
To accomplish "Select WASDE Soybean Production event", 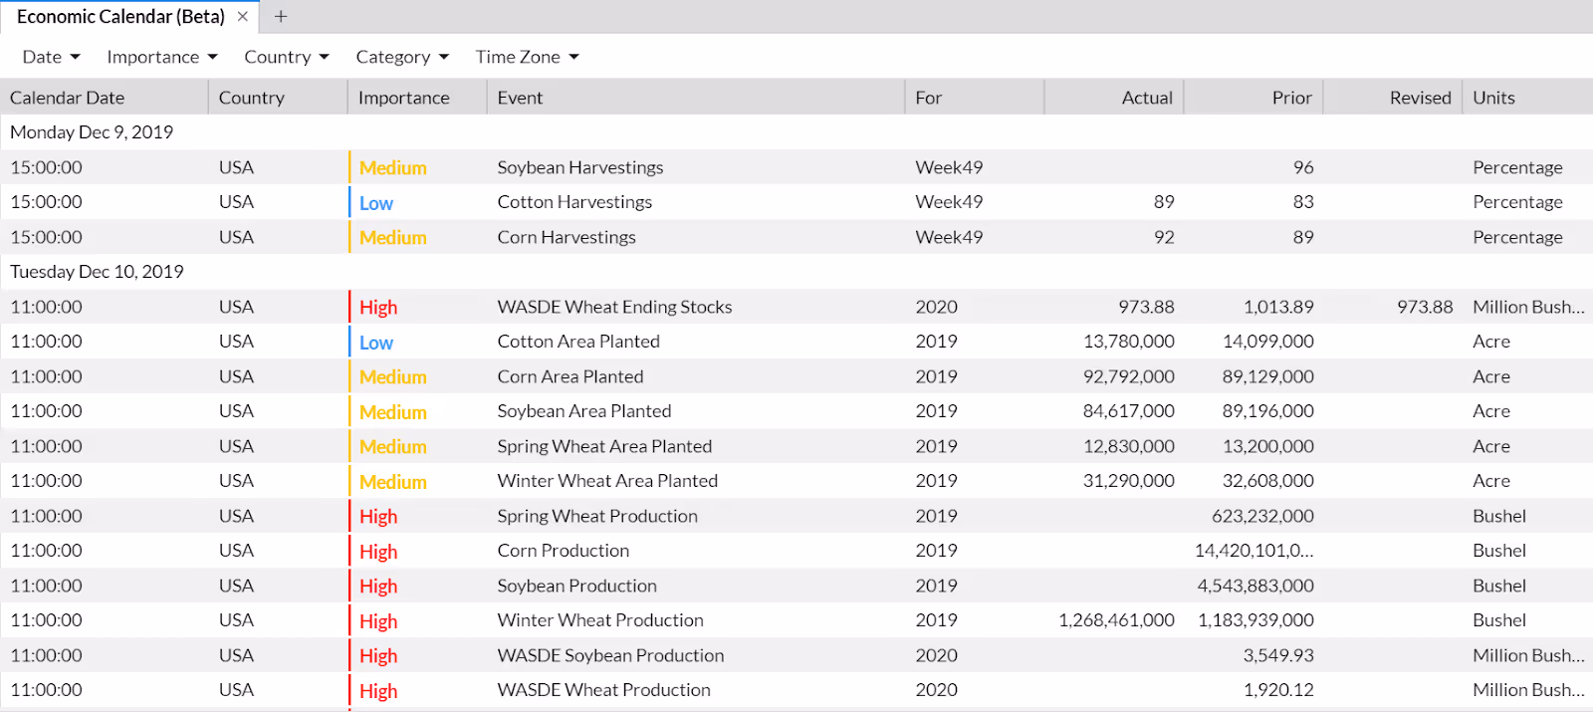I will pos(610,655).
